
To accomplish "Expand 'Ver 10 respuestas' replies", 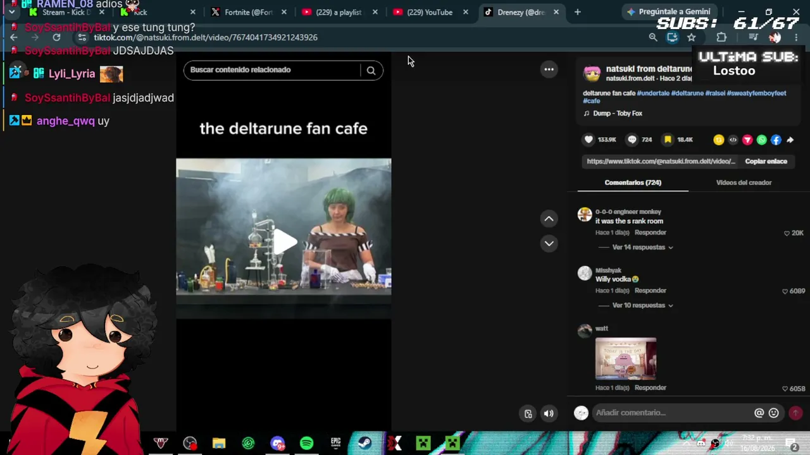I will tap(642, 305).
